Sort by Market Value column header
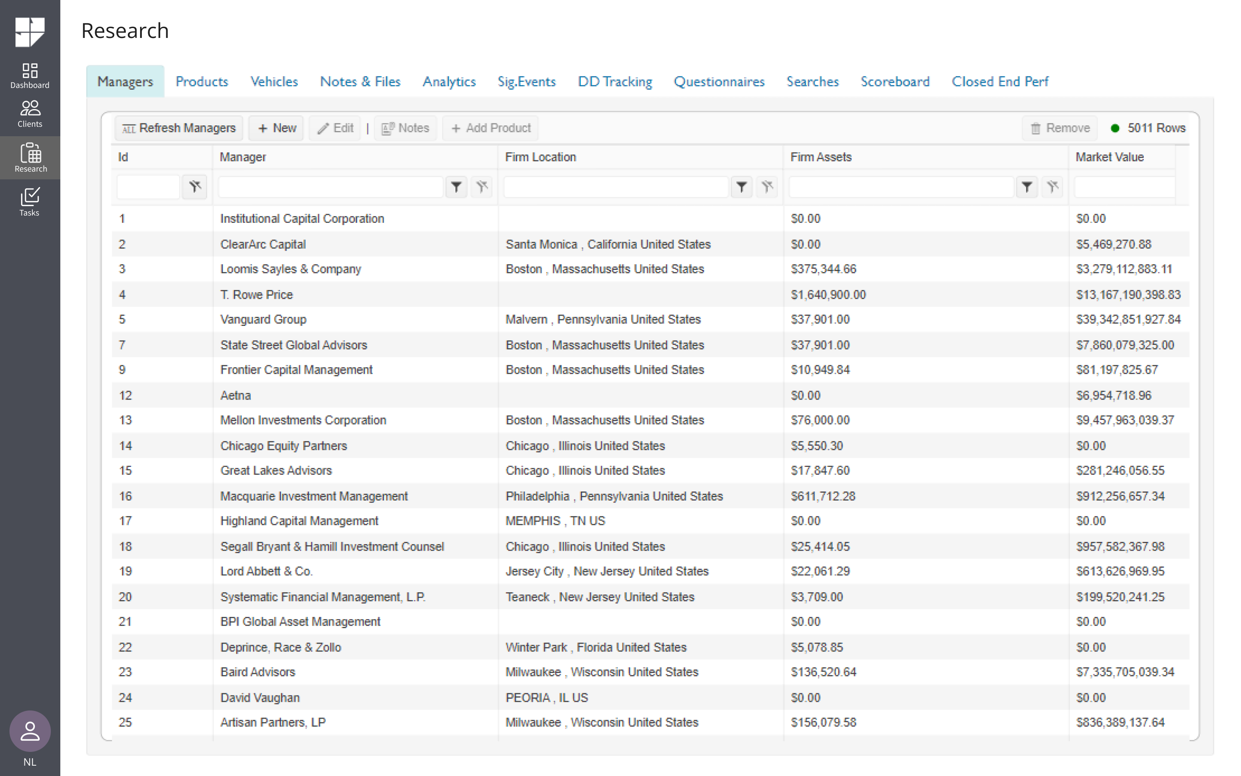This screenshot has width=1241, height=776. (x=1122, y=157)
